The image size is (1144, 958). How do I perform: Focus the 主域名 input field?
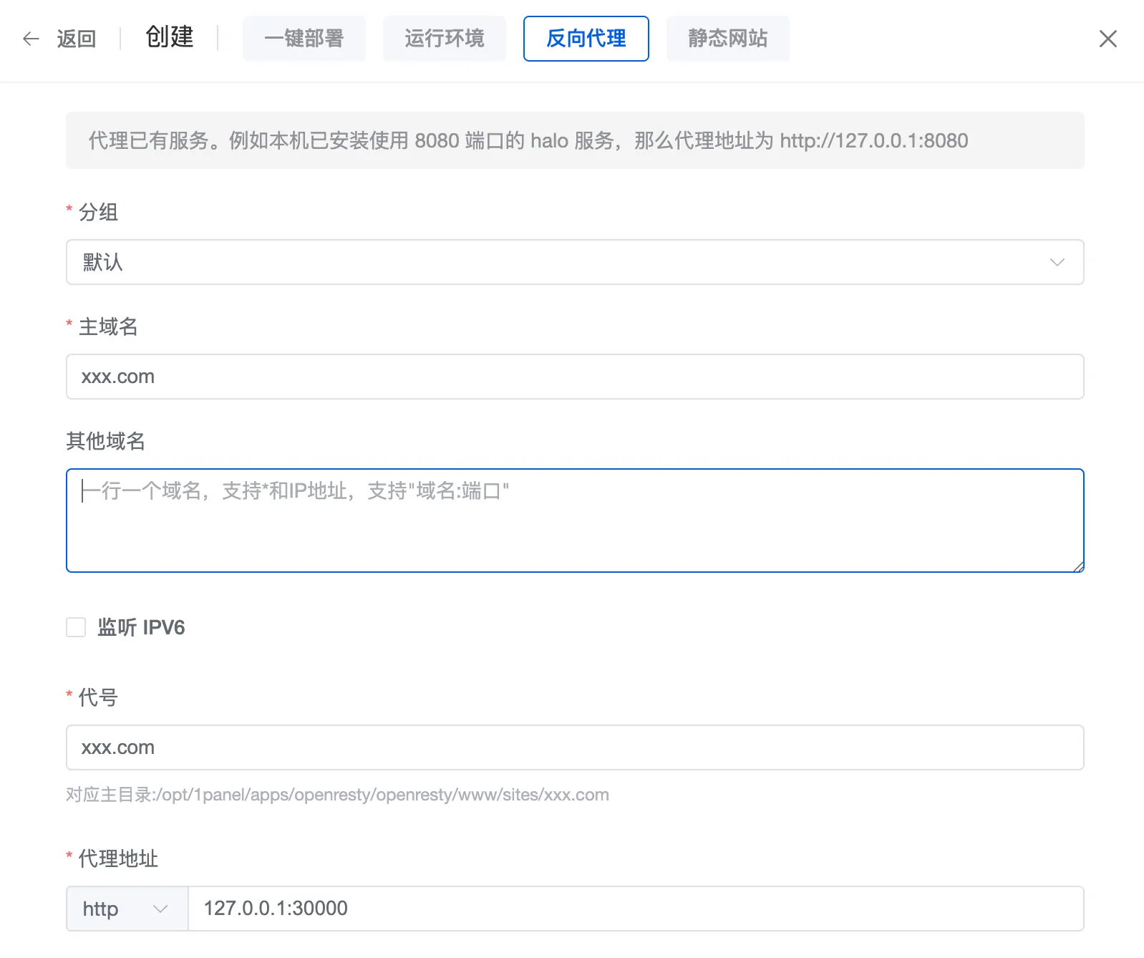coord(575,377)
